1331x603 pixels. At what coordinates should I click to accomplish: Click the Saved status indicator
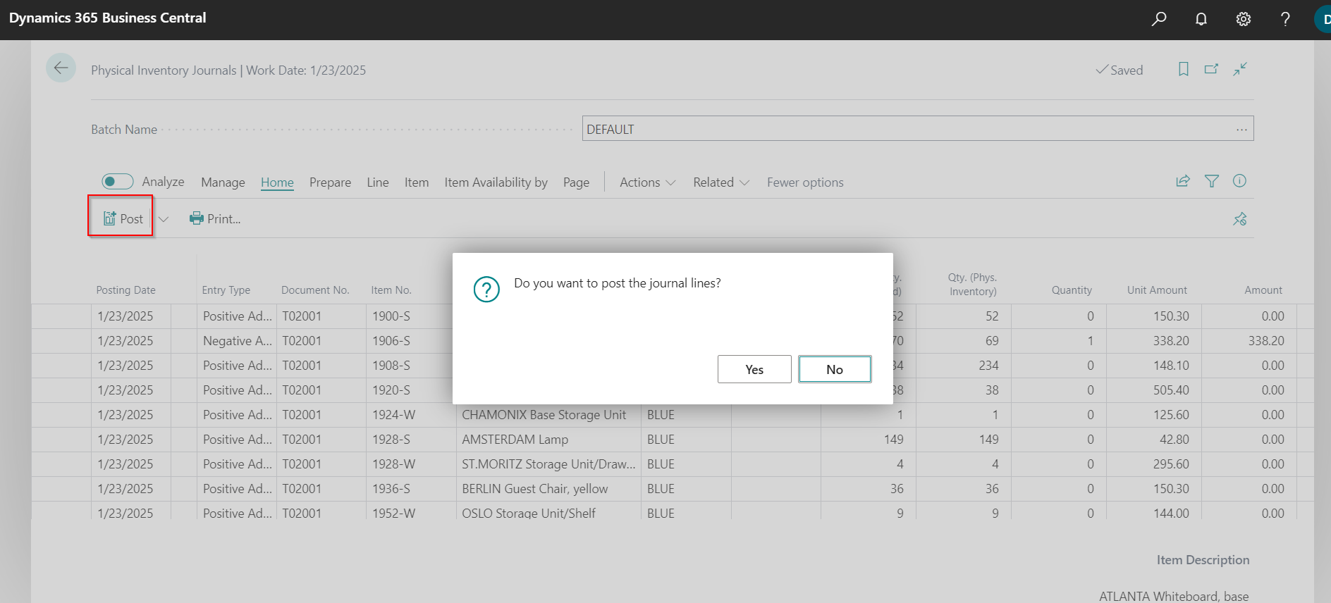coord(1119,70)
